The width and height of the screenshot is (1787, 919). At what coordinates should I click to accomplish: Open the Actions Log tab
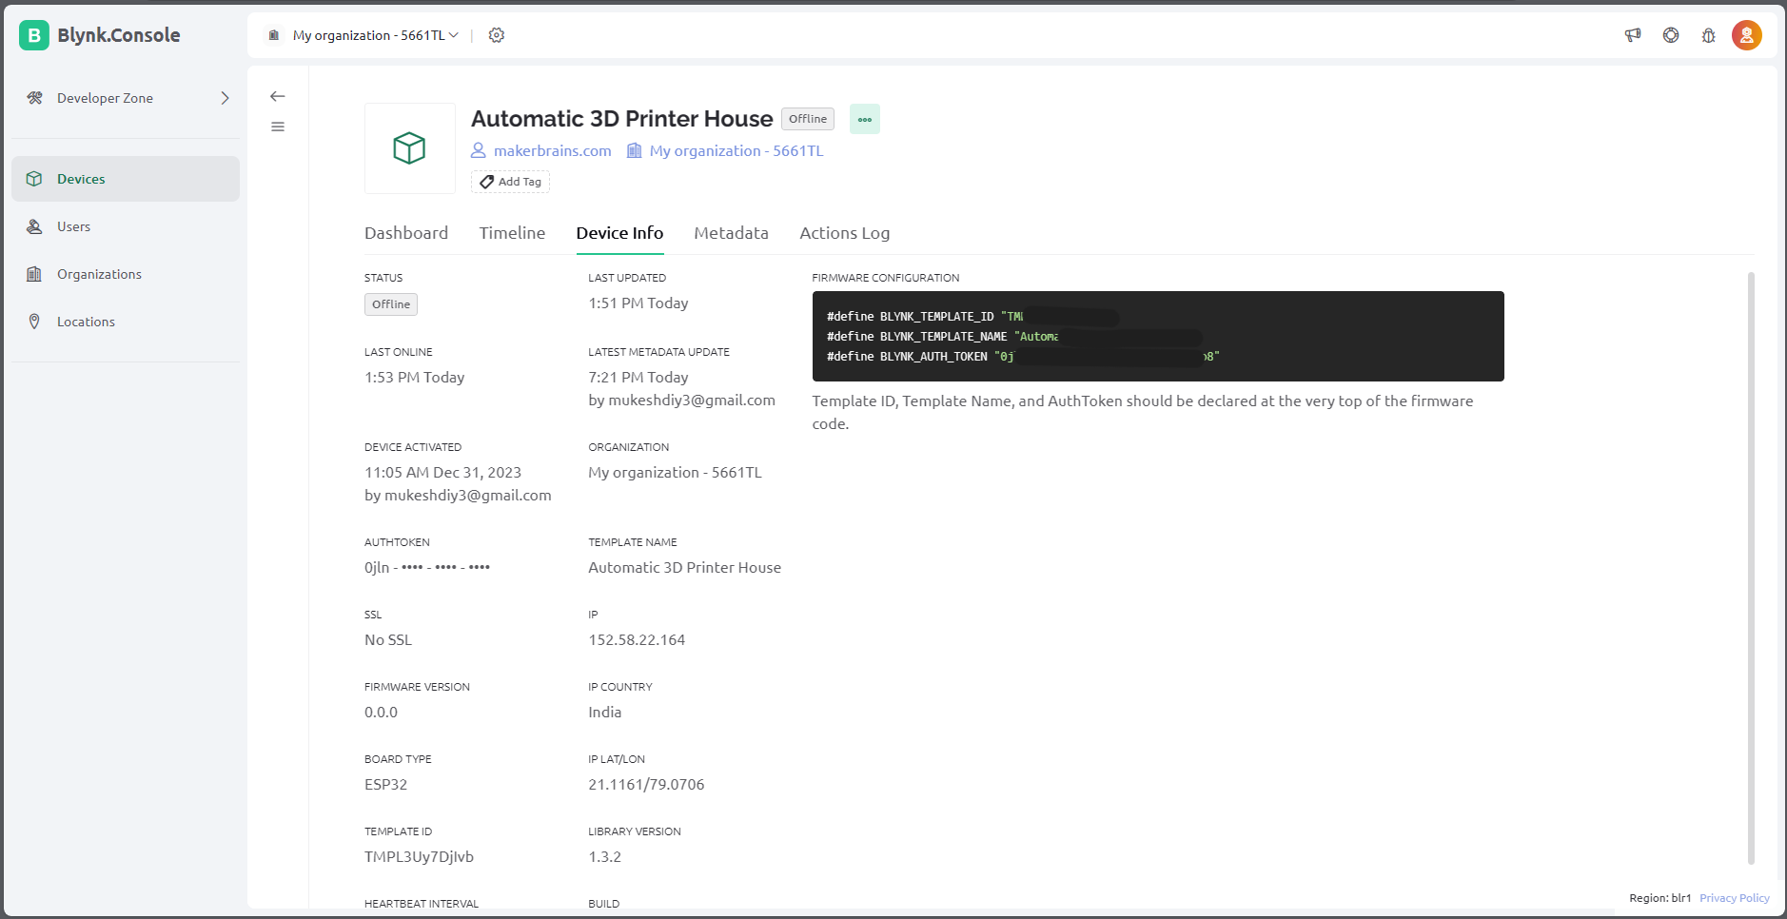coord(845,233)
